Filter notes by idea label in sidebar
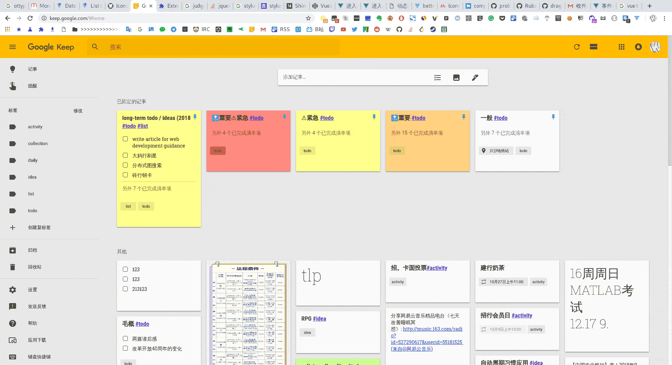The image size is (672, 365). click(x=49, y=177)
